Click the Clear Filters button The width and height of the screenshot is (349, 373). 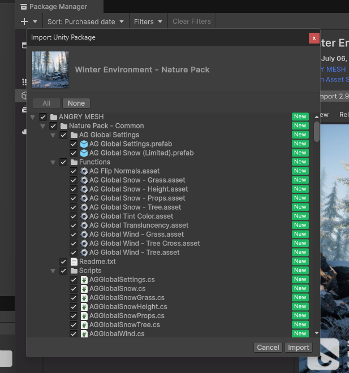pyautogui.click(x=192, y=21)
